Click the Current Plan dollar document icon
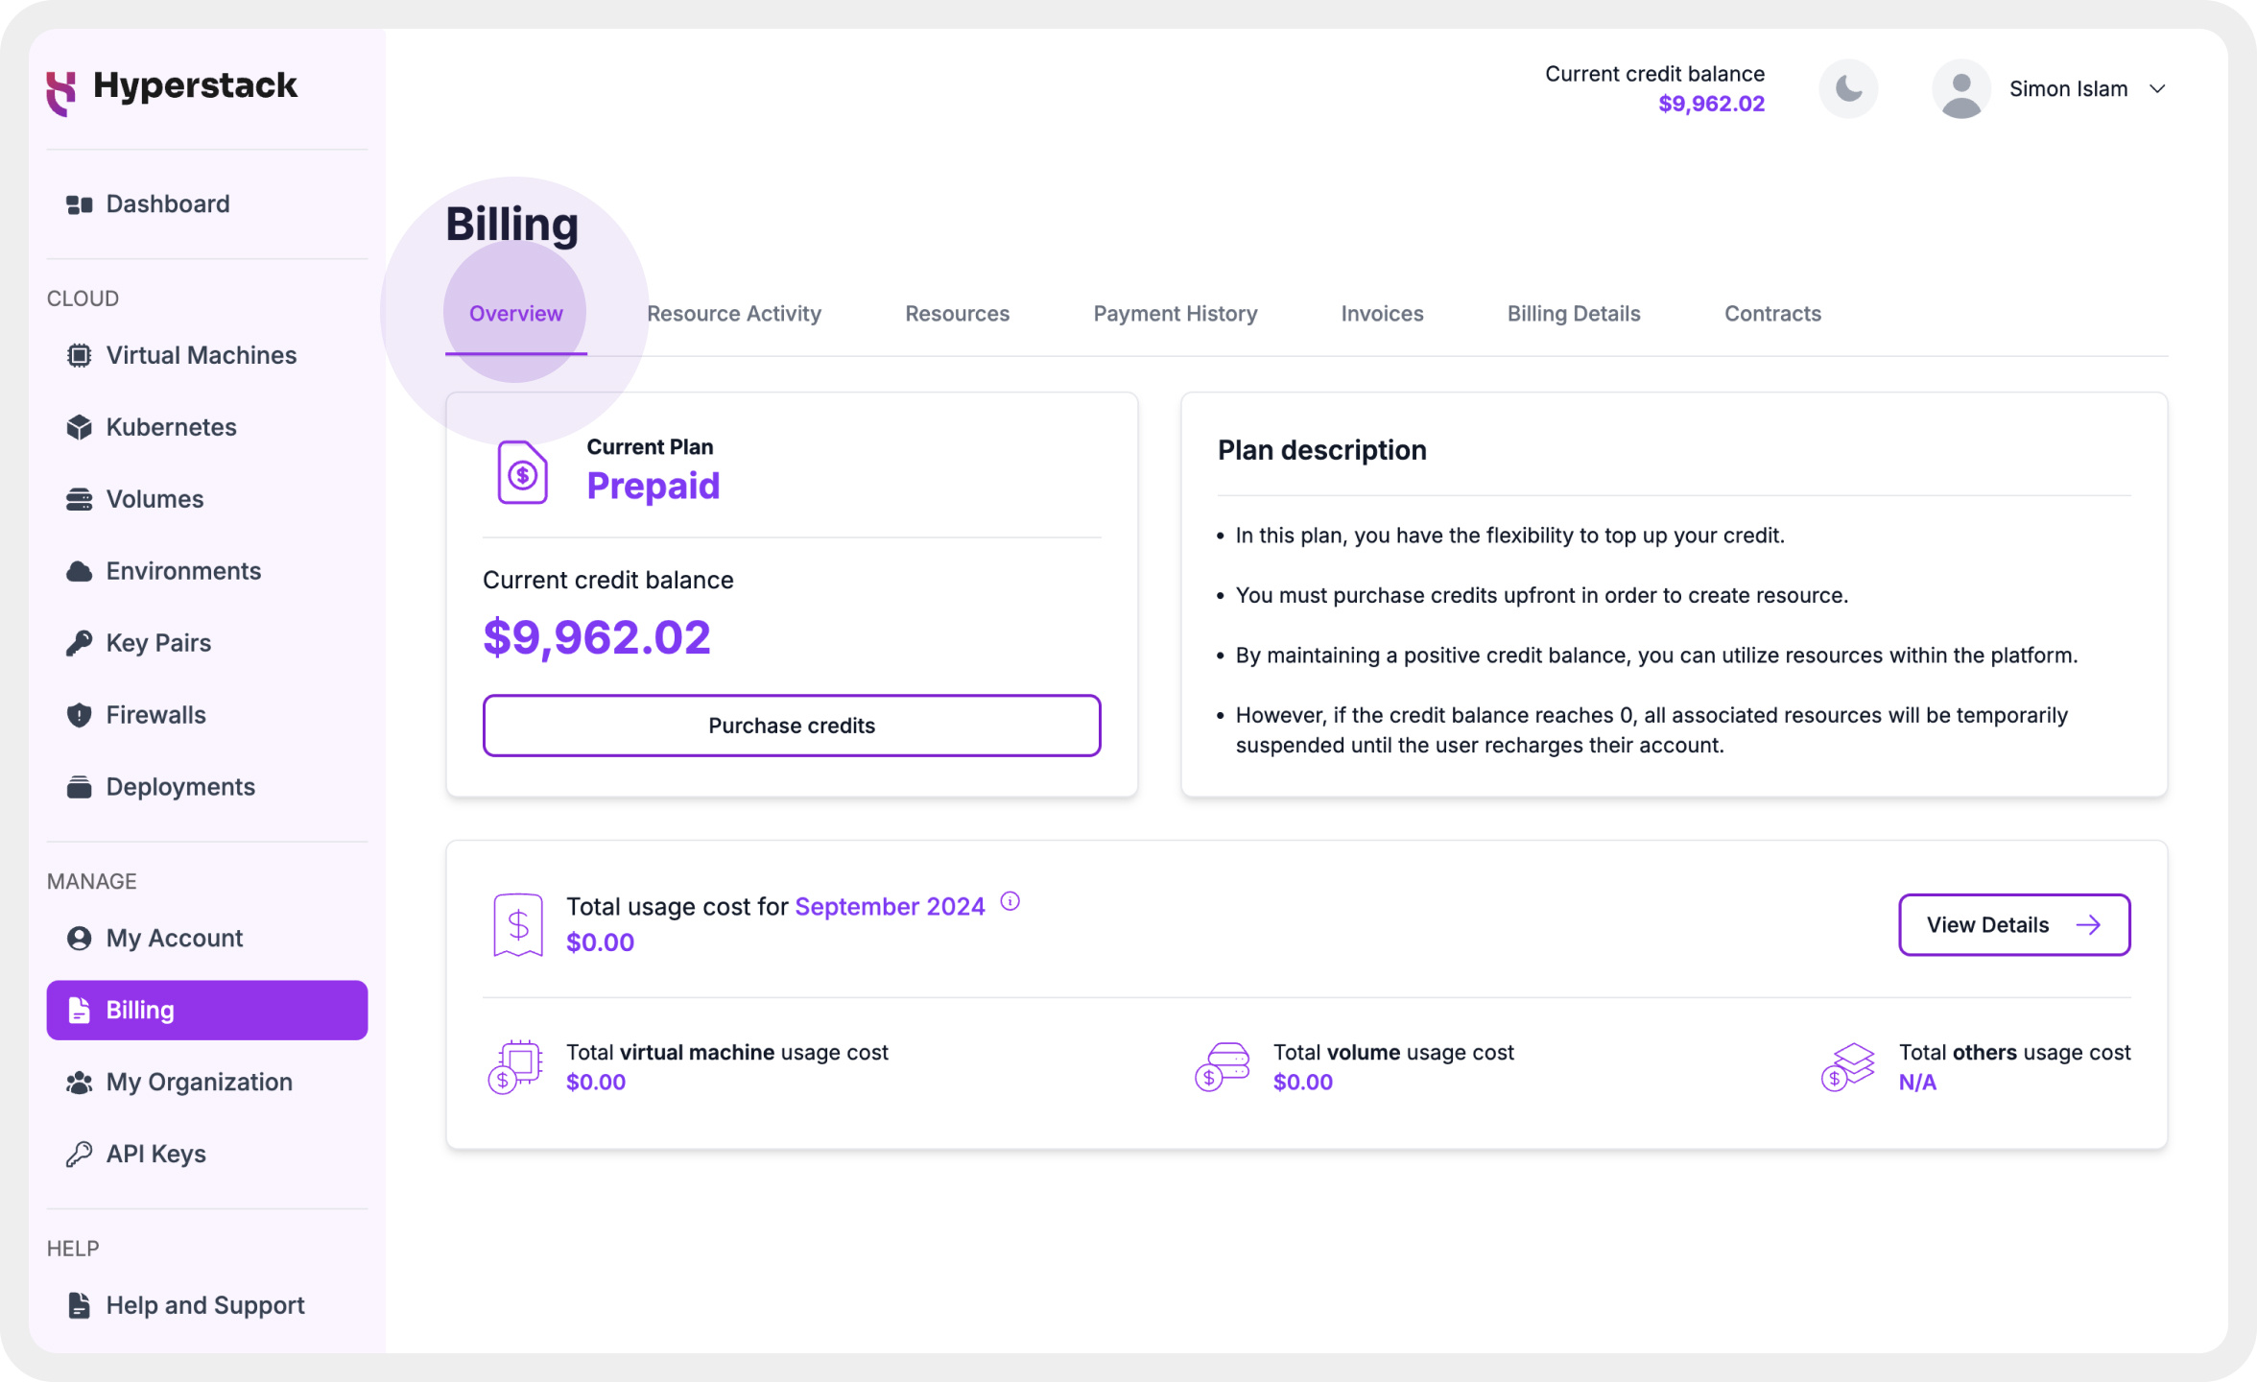 click(x=522, y=472)
